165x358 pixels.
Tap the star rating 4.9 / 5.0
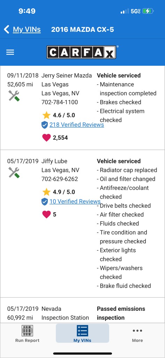coord(59,192)
